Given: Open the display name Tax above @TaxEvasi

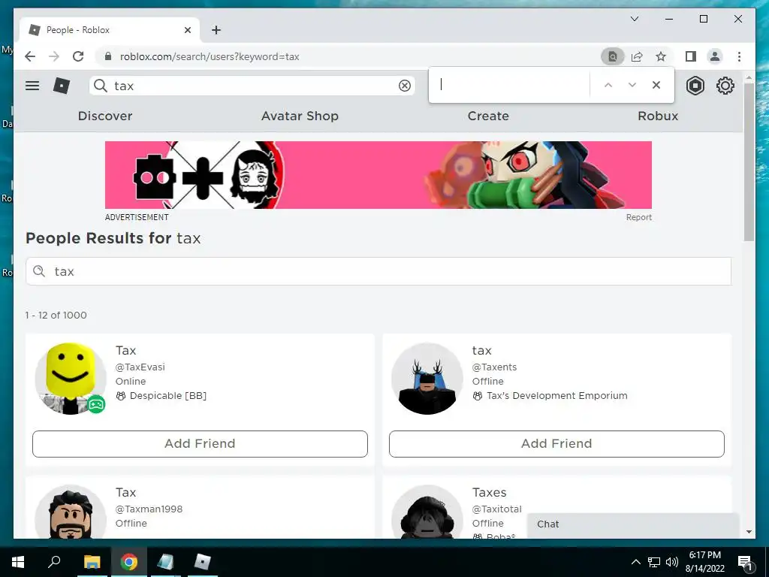Looking at the screenshot, I should point(125,350).
